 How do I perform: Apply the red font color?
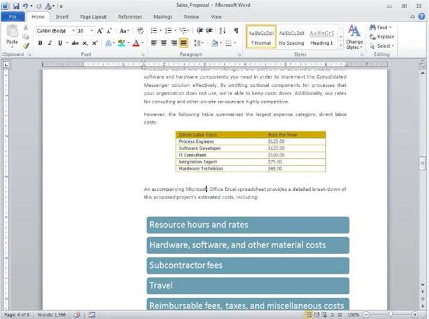(135, 43)
